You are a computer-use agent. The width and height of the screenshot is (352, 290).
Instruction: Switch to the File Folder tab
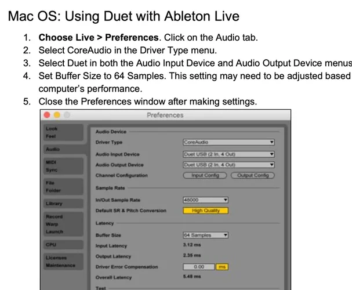(x=63, y=187)
